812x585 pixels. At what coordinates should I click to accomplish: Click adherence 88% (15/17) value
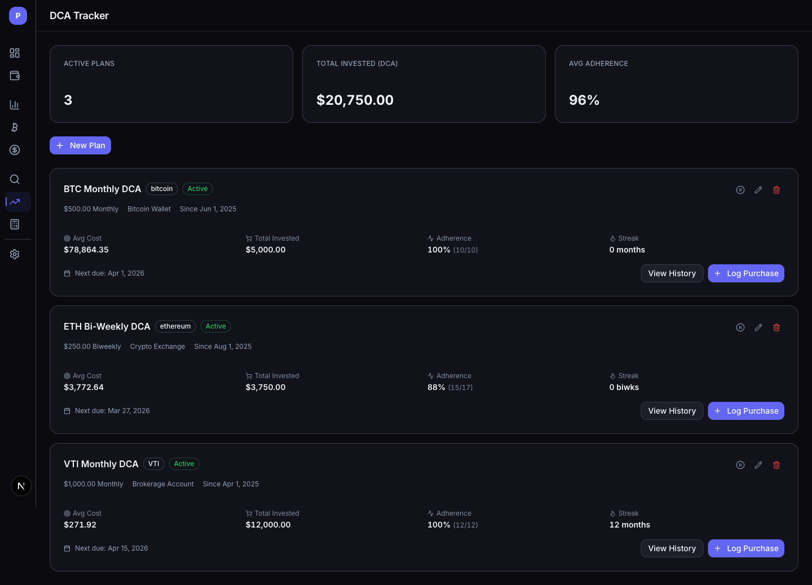[450, 387]
